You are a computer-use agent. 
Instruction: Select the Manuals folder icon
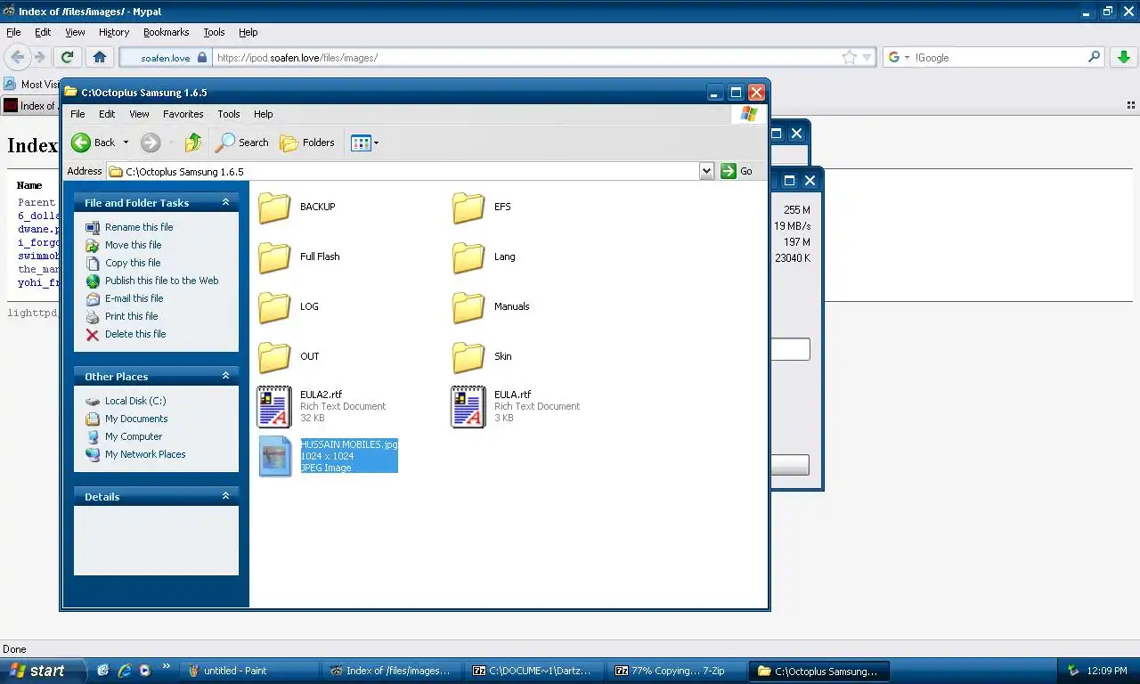pos(468,307)
